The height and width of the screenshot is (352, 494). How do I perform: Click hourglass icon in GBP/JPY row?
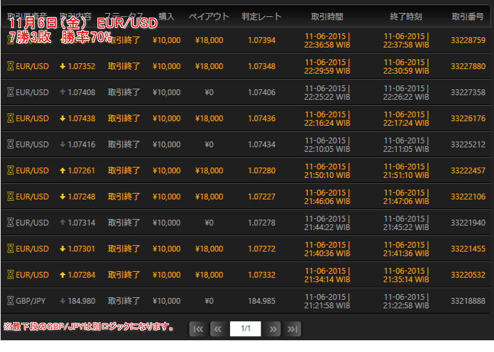pos(10,301)
